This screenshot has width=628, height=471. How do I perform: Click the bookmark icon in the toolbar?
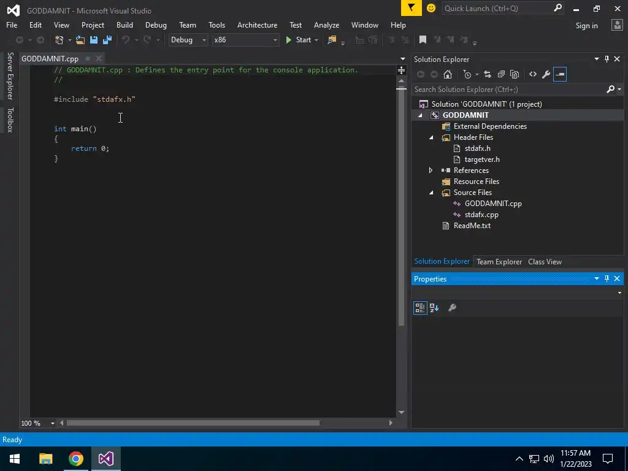pyautogui.click(x=423, y=40)
